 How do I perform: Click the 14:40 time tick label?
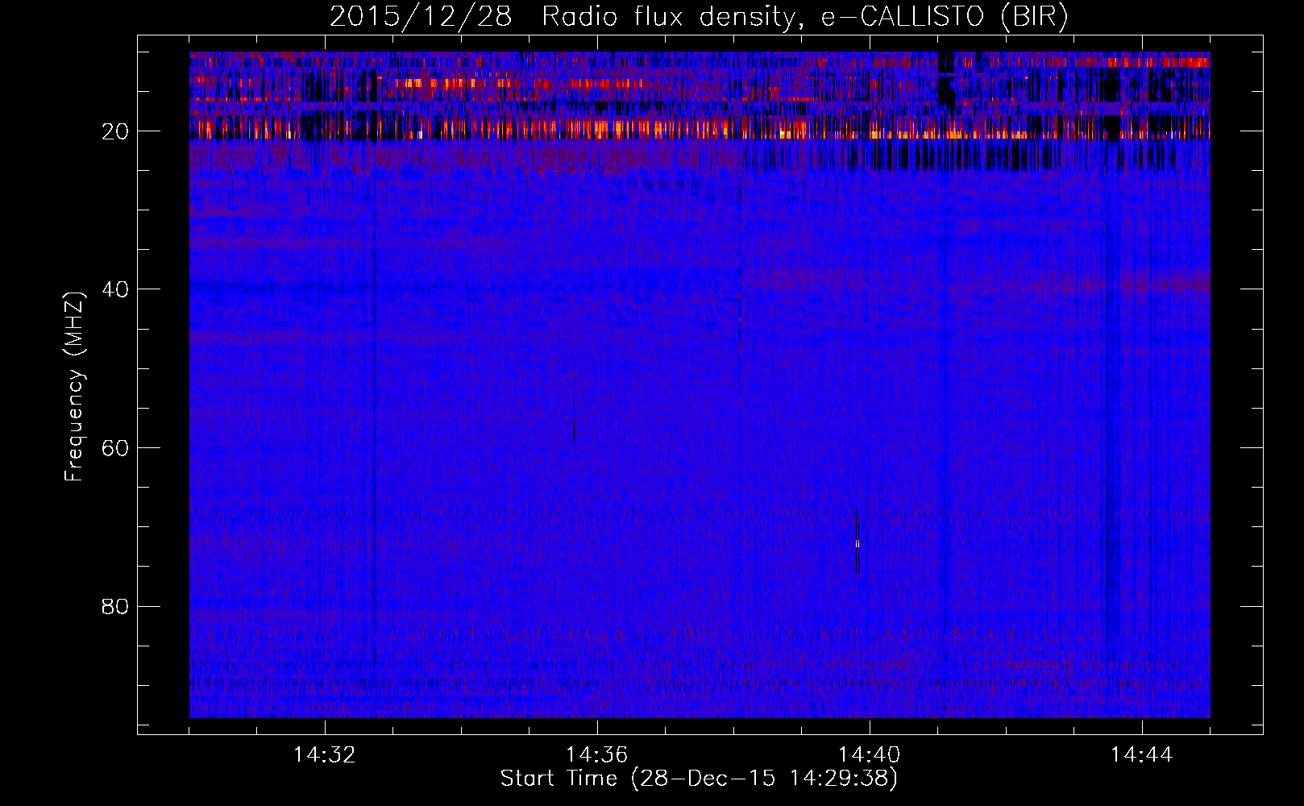(870, 755)
